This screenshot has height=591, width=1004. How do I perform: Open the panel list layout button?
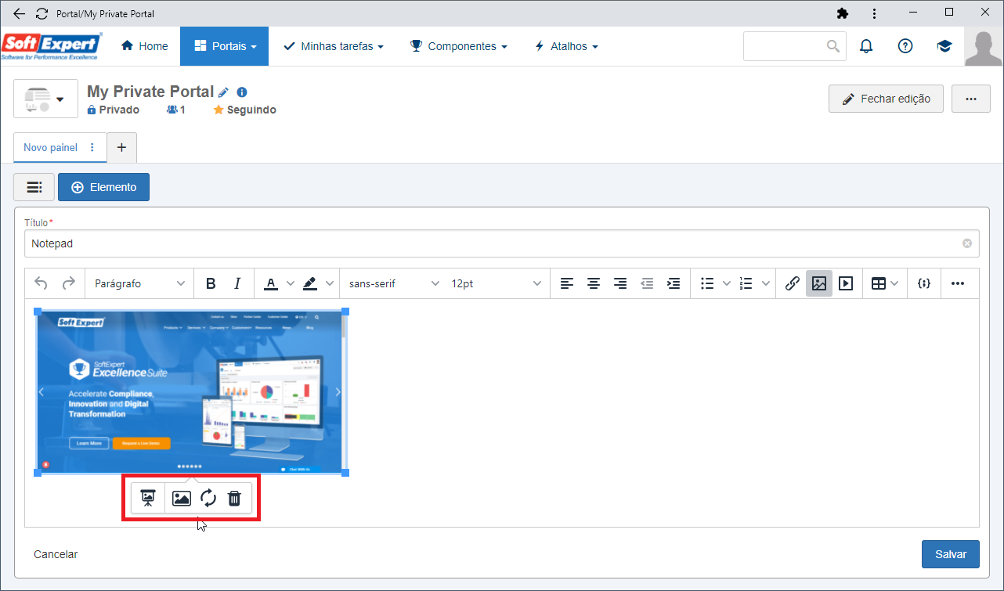tap(34, 187)
